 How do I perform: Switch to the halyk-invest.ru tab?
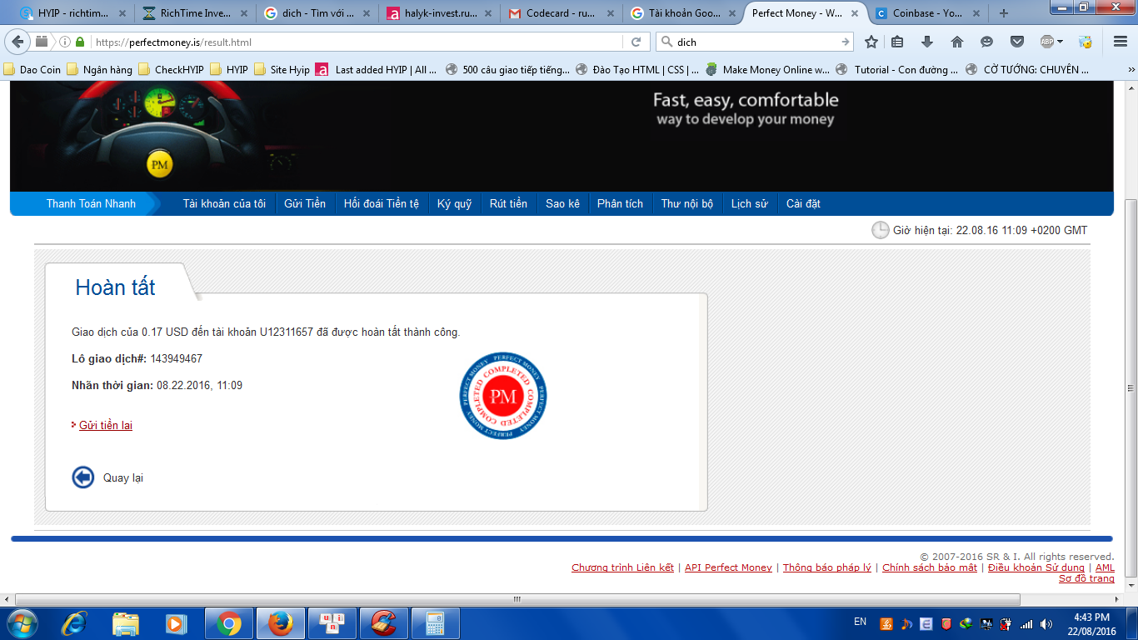439,13
